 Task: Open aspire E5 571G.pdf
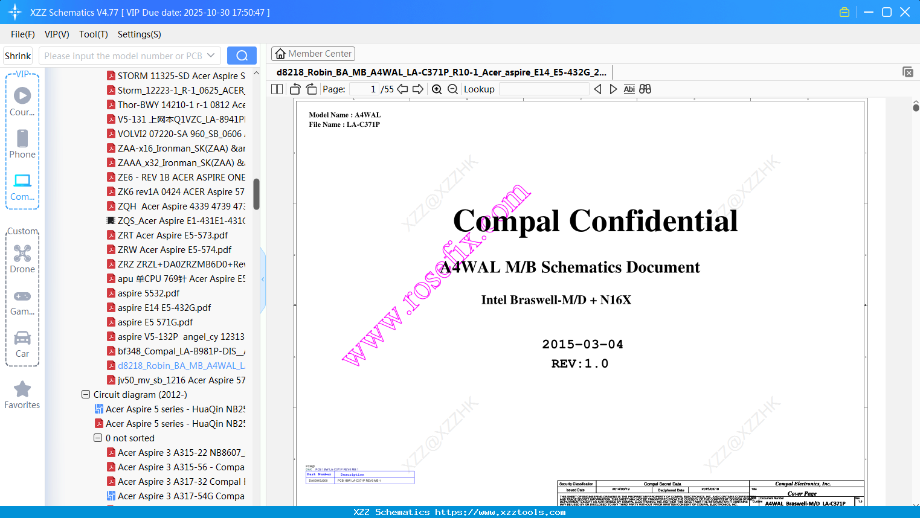click(x=155, y=322)
